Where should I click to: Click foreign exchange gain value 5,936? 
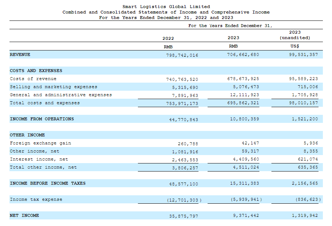click(311, 143)
